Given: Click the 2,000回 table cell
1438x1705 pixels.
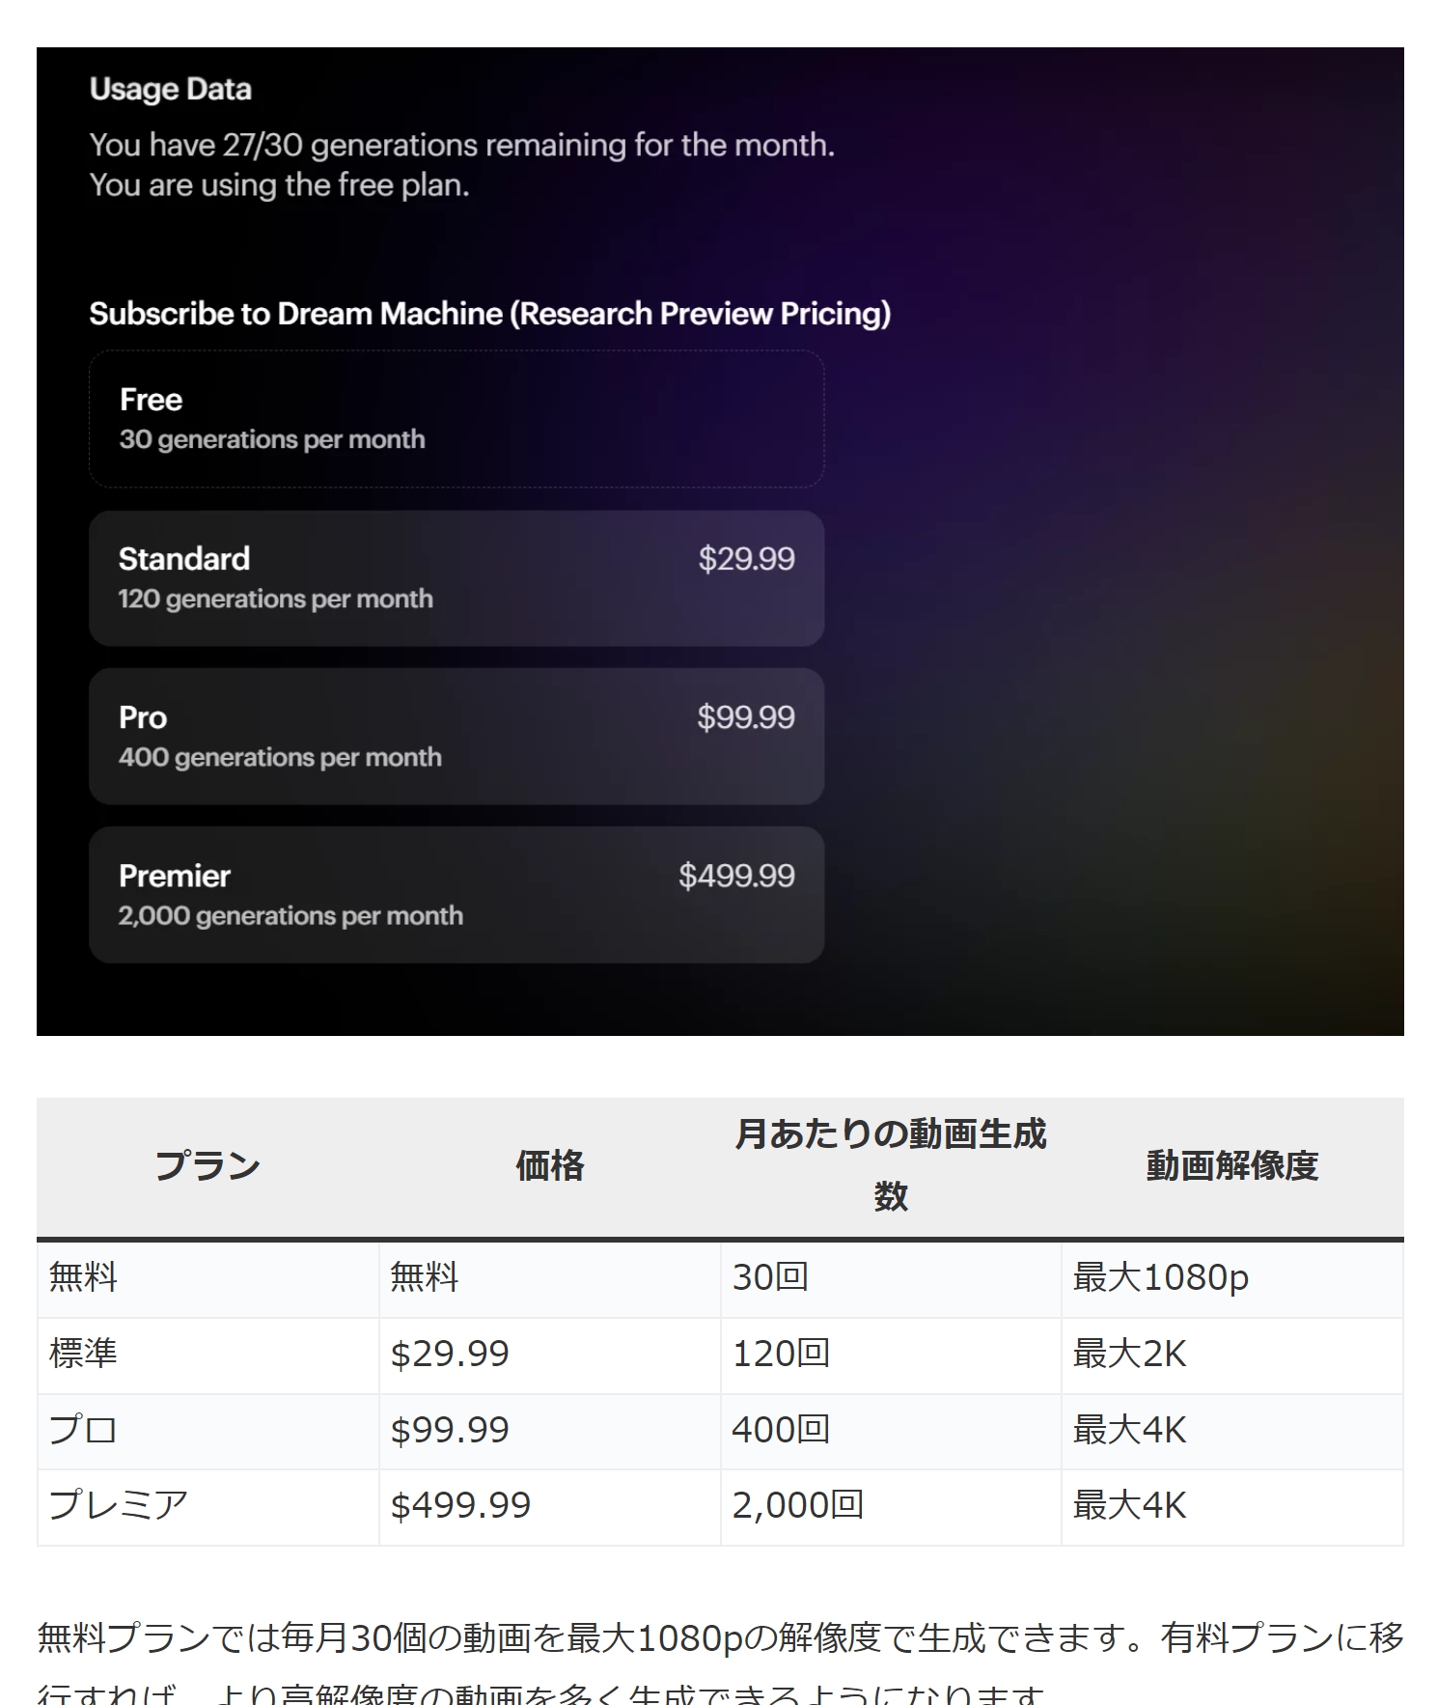Looking at the screenshot, I should [891, 1506].
